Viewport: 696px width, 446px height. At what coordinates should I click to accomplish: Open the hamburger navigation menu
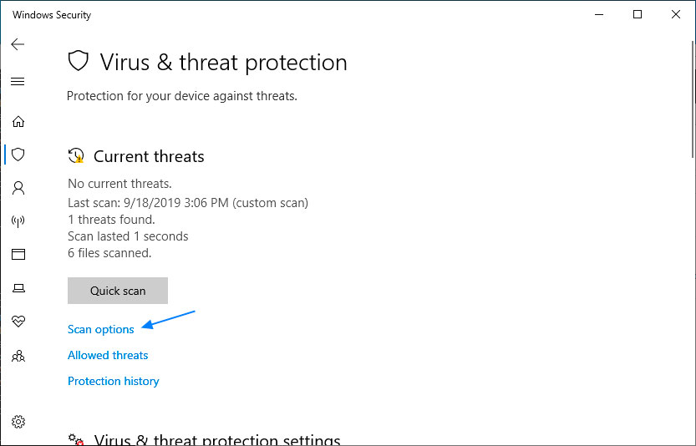18,82
